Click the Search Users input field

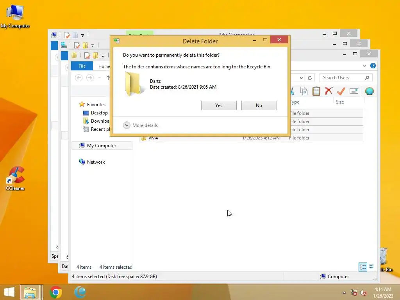point(342,78)
